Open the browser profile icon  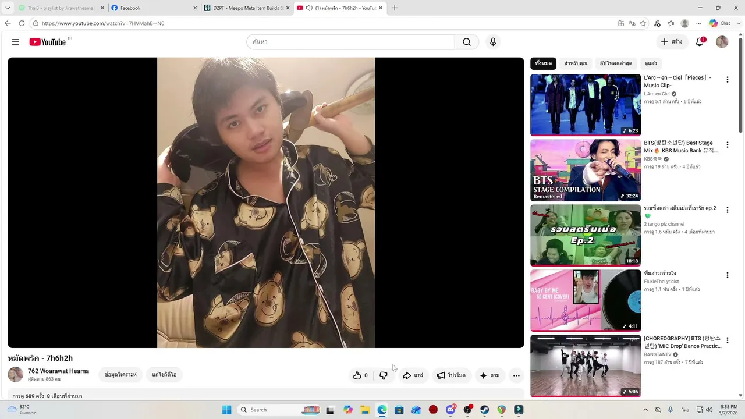[685, 23]
